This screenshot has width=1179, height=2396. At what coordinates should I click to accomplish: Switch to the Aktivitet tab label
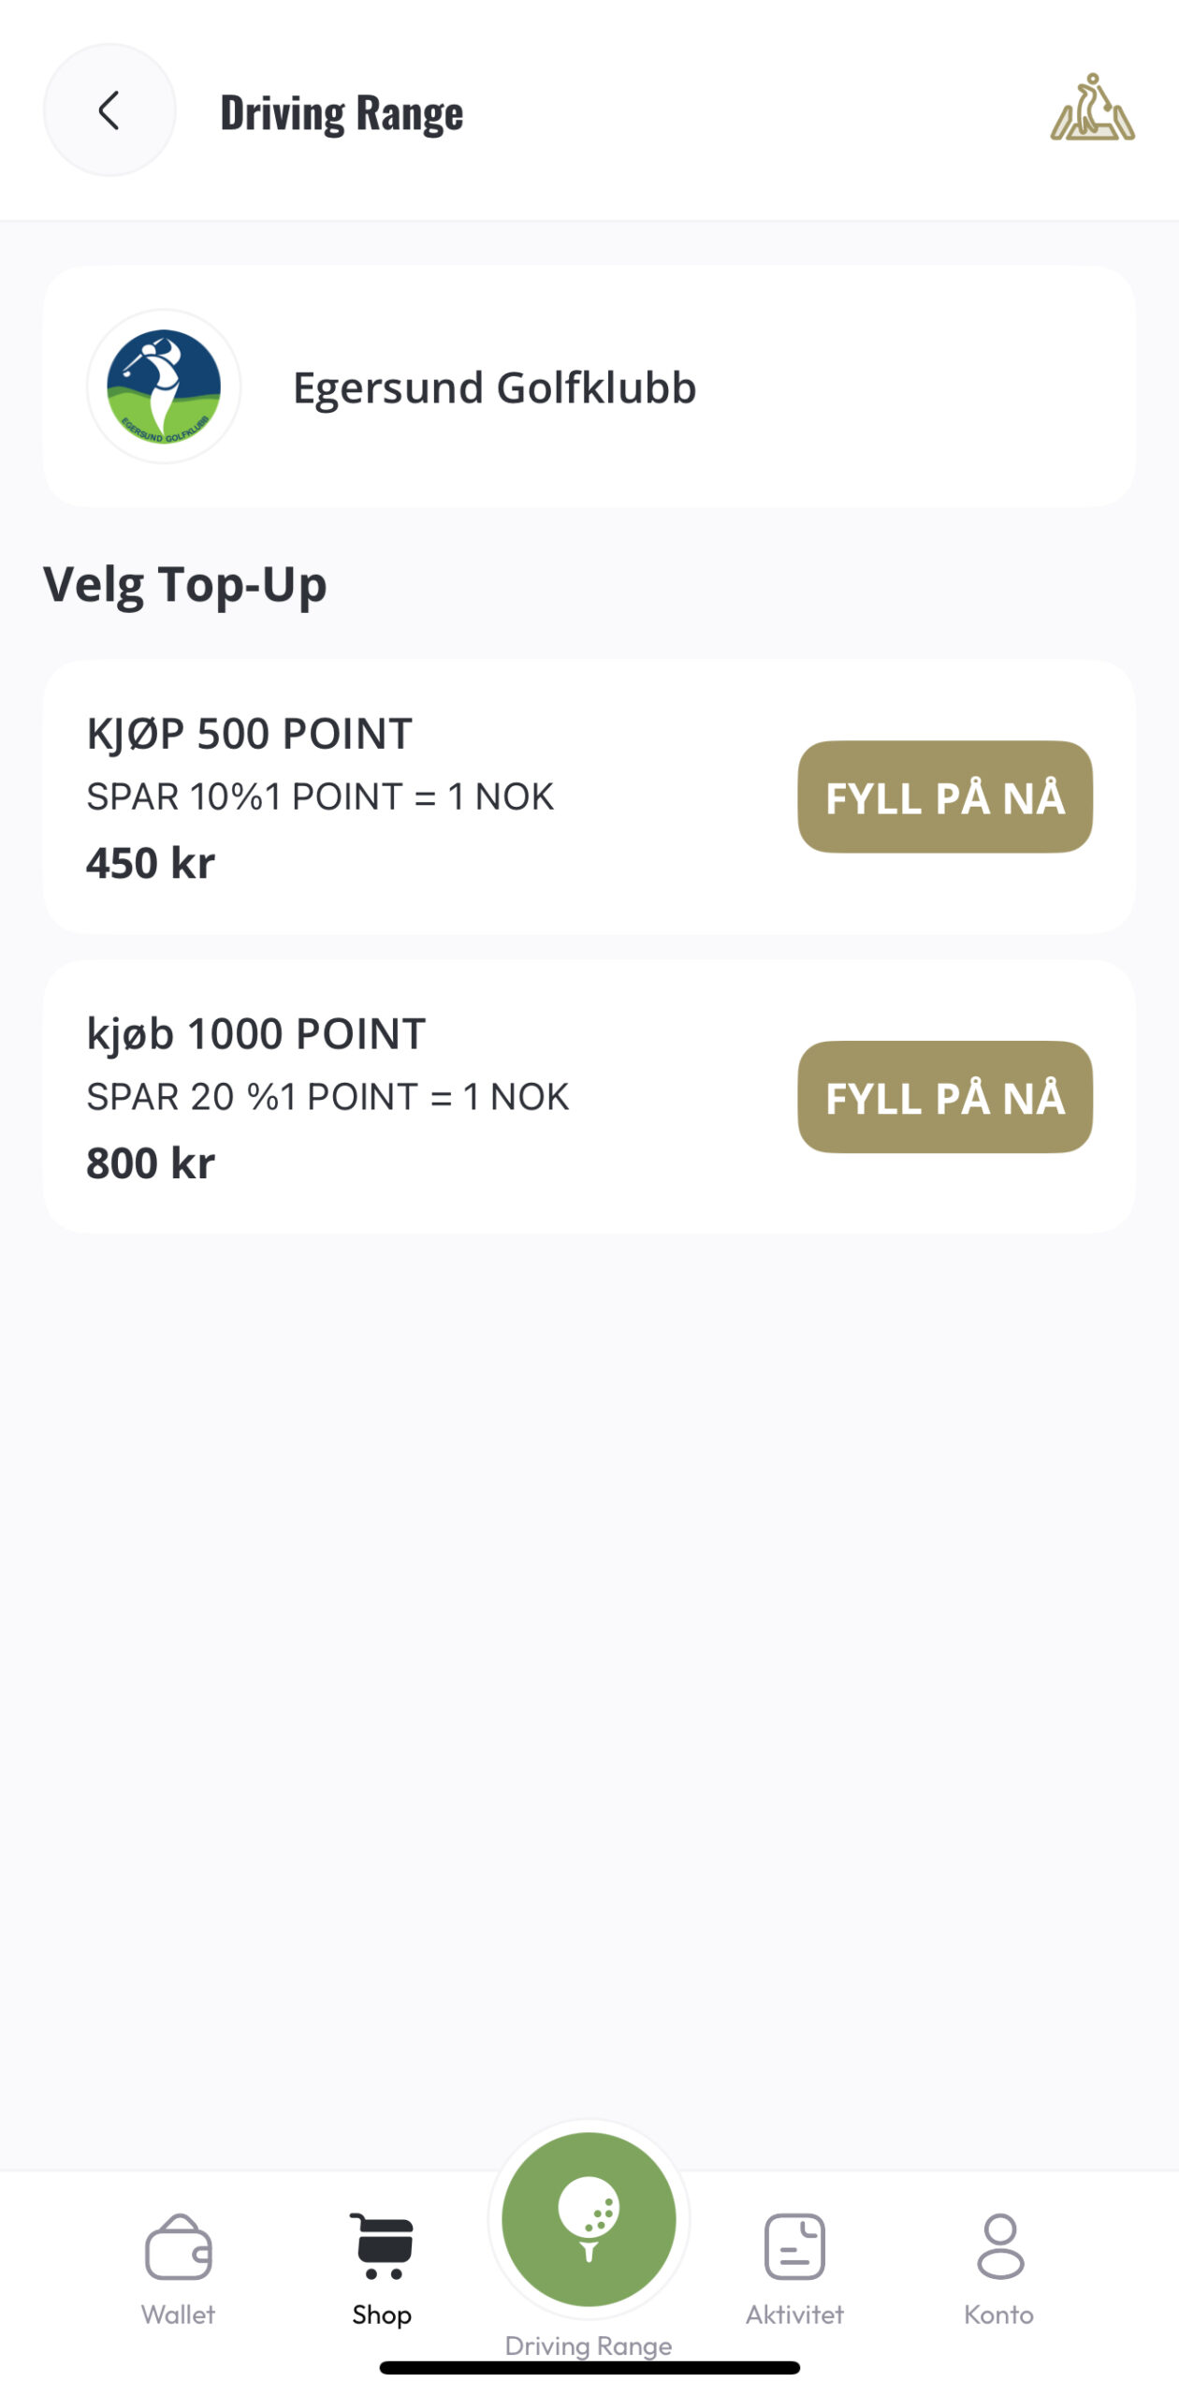pyautogui.click(x=794, y=2315)
